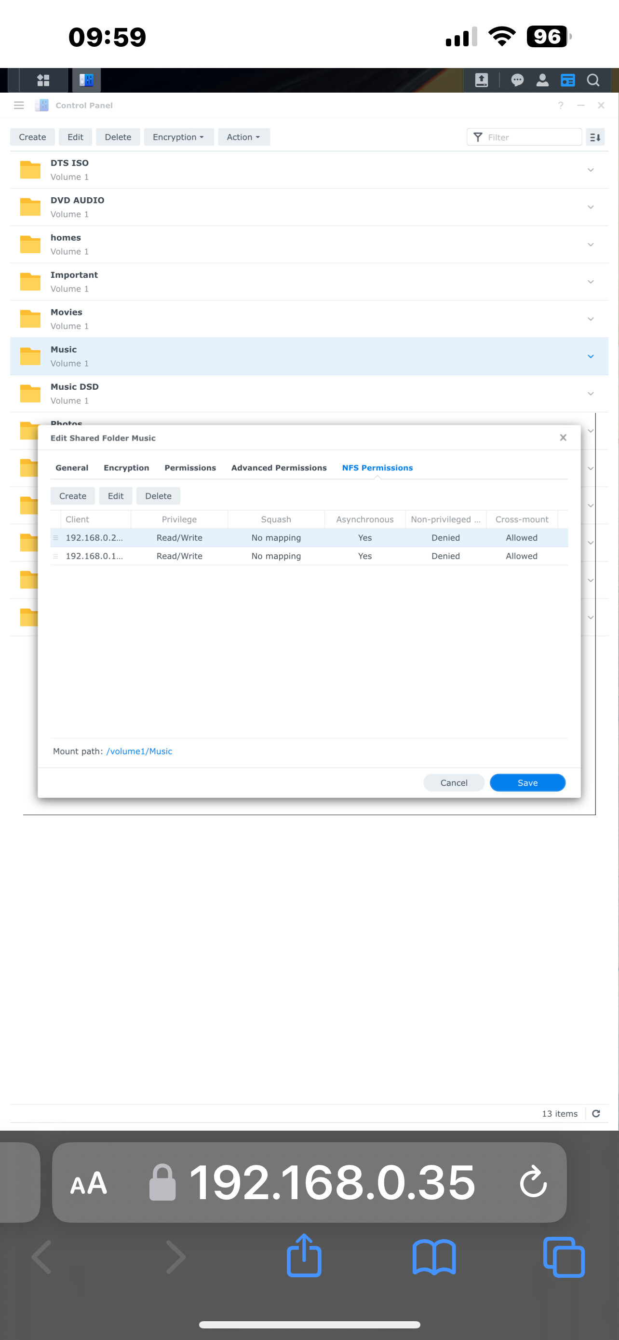The image size is (619, 1340).
Task: Click the refresh icon next to 13 items
Action: tap(596, 1113)
